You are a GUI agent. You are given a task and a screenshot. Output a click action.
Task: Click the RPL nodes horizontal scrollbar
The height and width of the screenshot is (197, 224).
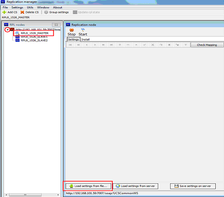tap(32, 195)
